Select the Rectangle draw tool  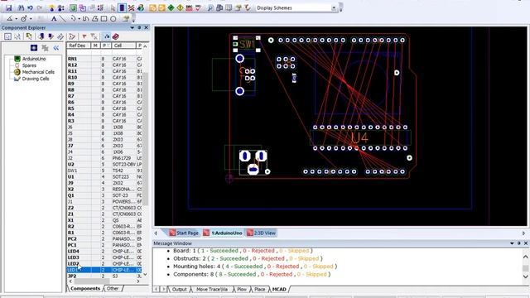pos(104,18)
